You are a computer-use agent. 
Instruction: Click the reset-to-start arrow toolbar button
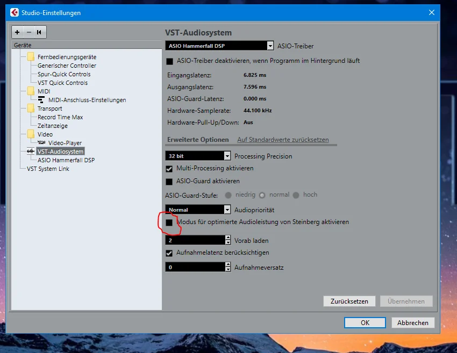point(39,32)
